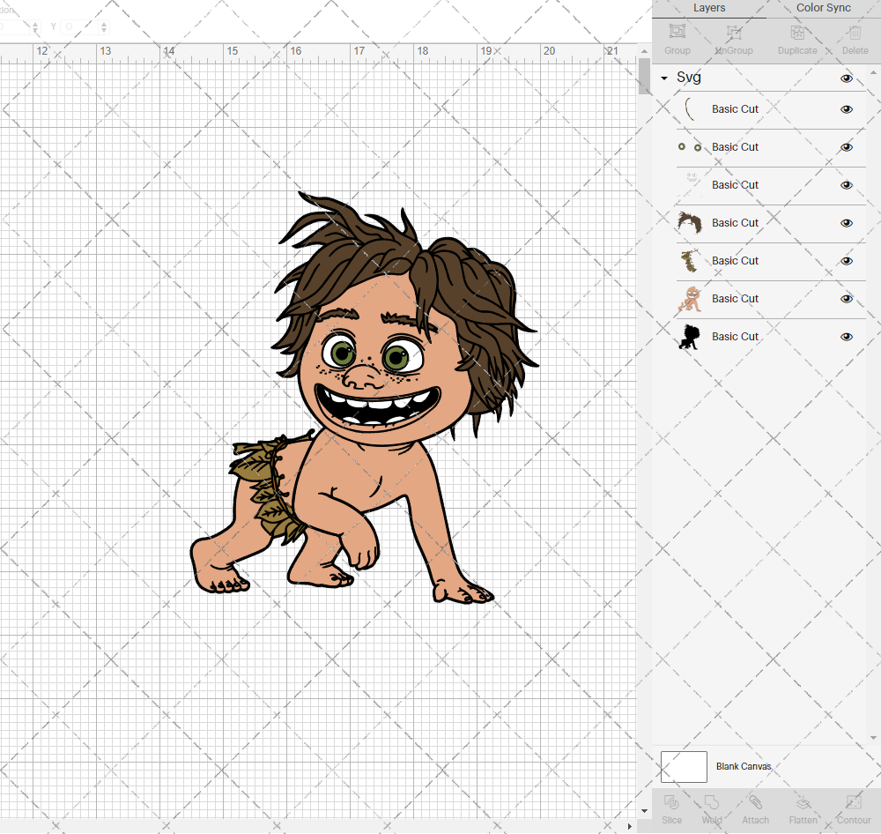Click the Attach paperclip icon
The image size is (881, 834).
click(x=755, y=802)
